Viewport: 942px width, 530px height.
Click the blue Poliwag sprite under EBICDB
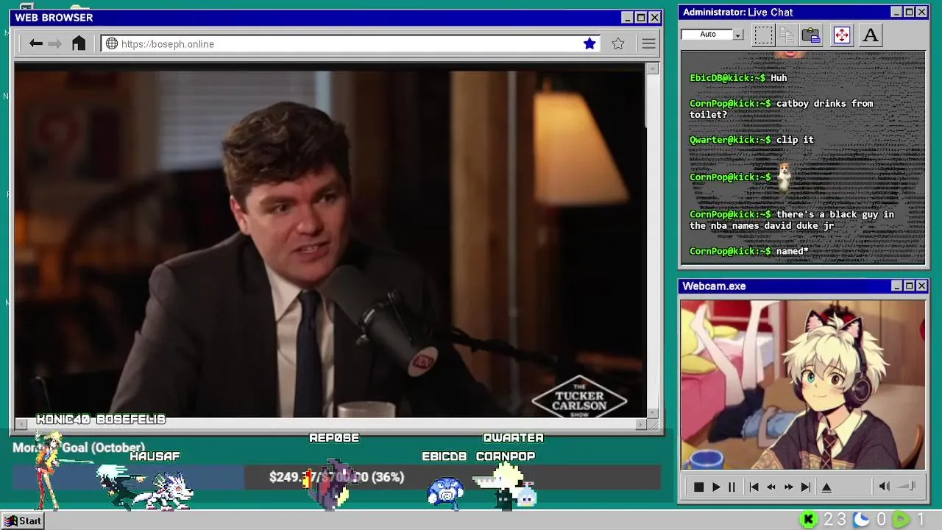click(446, 492)
